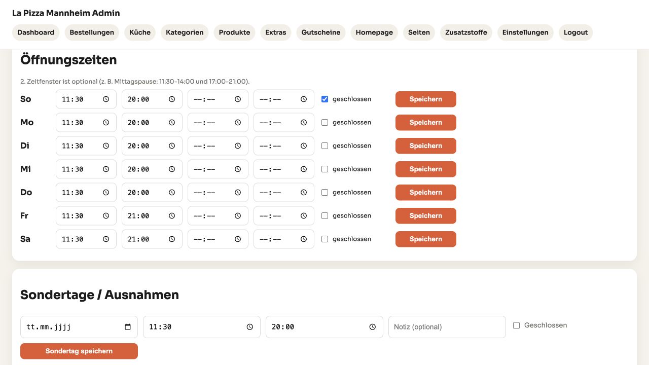649x365 pixels.
Task: Click clock icon in Do 11:30 field
Action: [106, 193]
